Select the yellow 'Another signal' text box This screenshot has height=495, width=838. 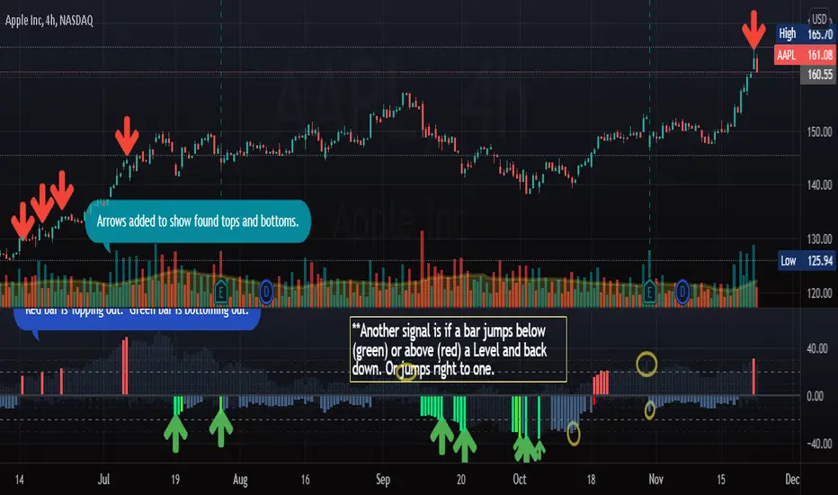pyautogui.click(x=458, y=349)
